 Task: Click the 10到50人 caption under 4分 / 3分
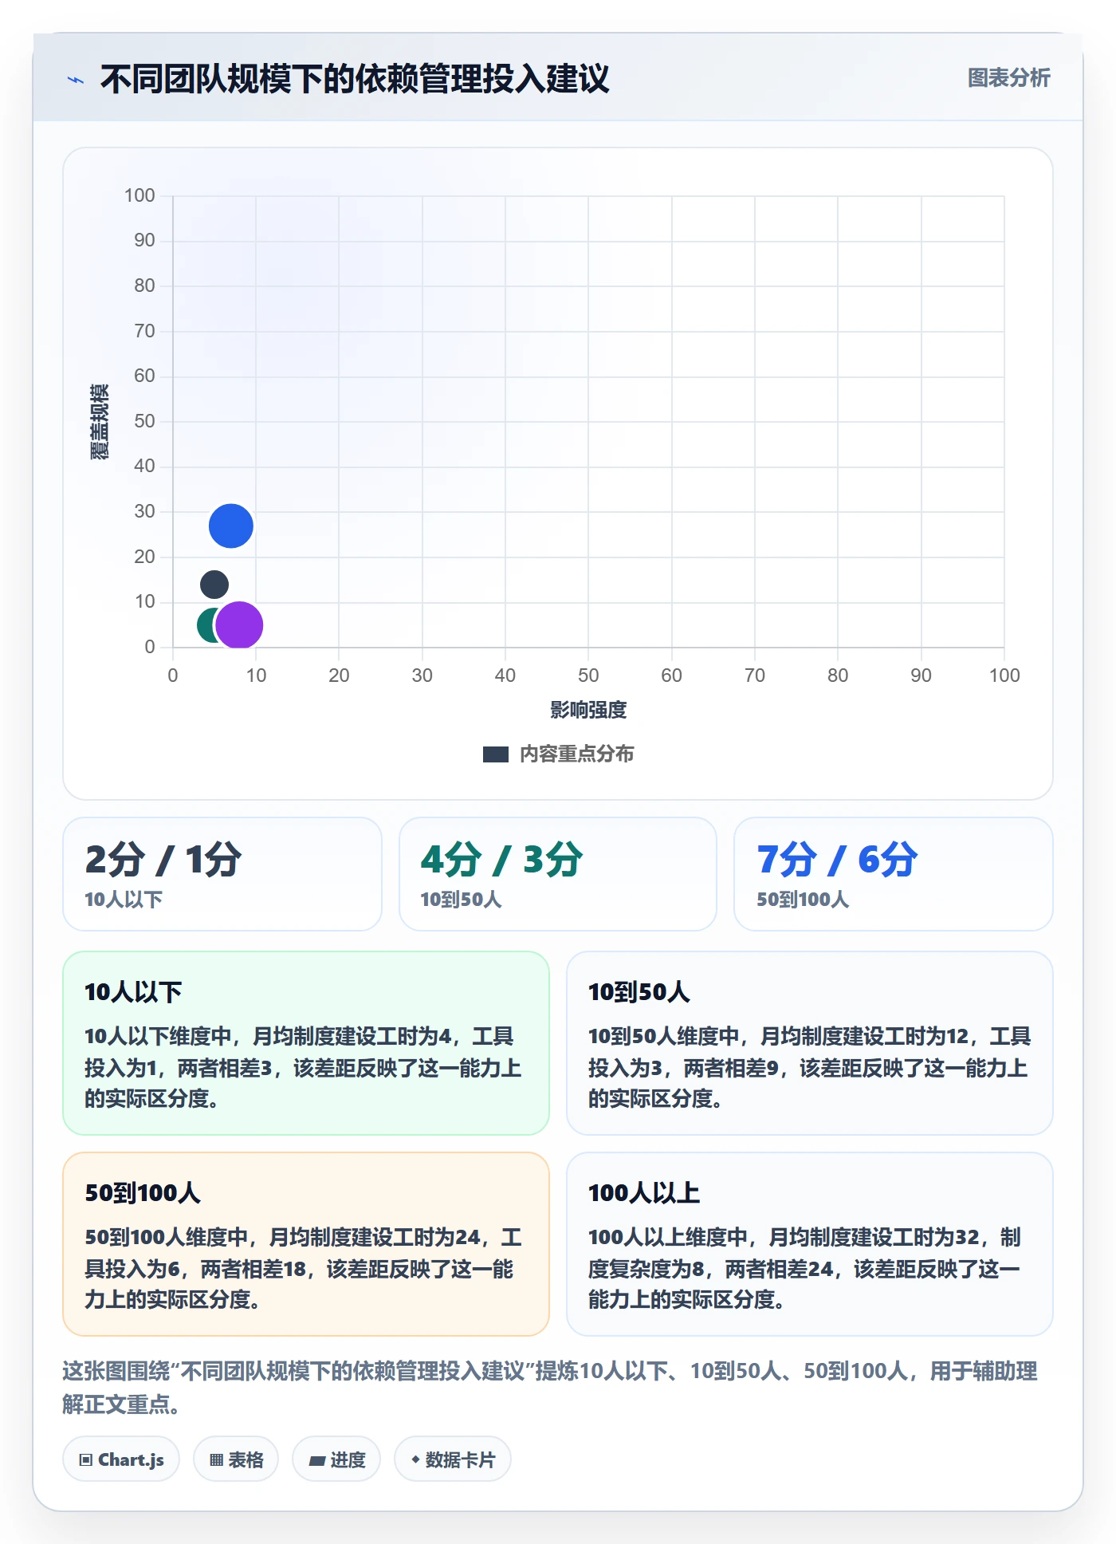click(x=461, y=900)
